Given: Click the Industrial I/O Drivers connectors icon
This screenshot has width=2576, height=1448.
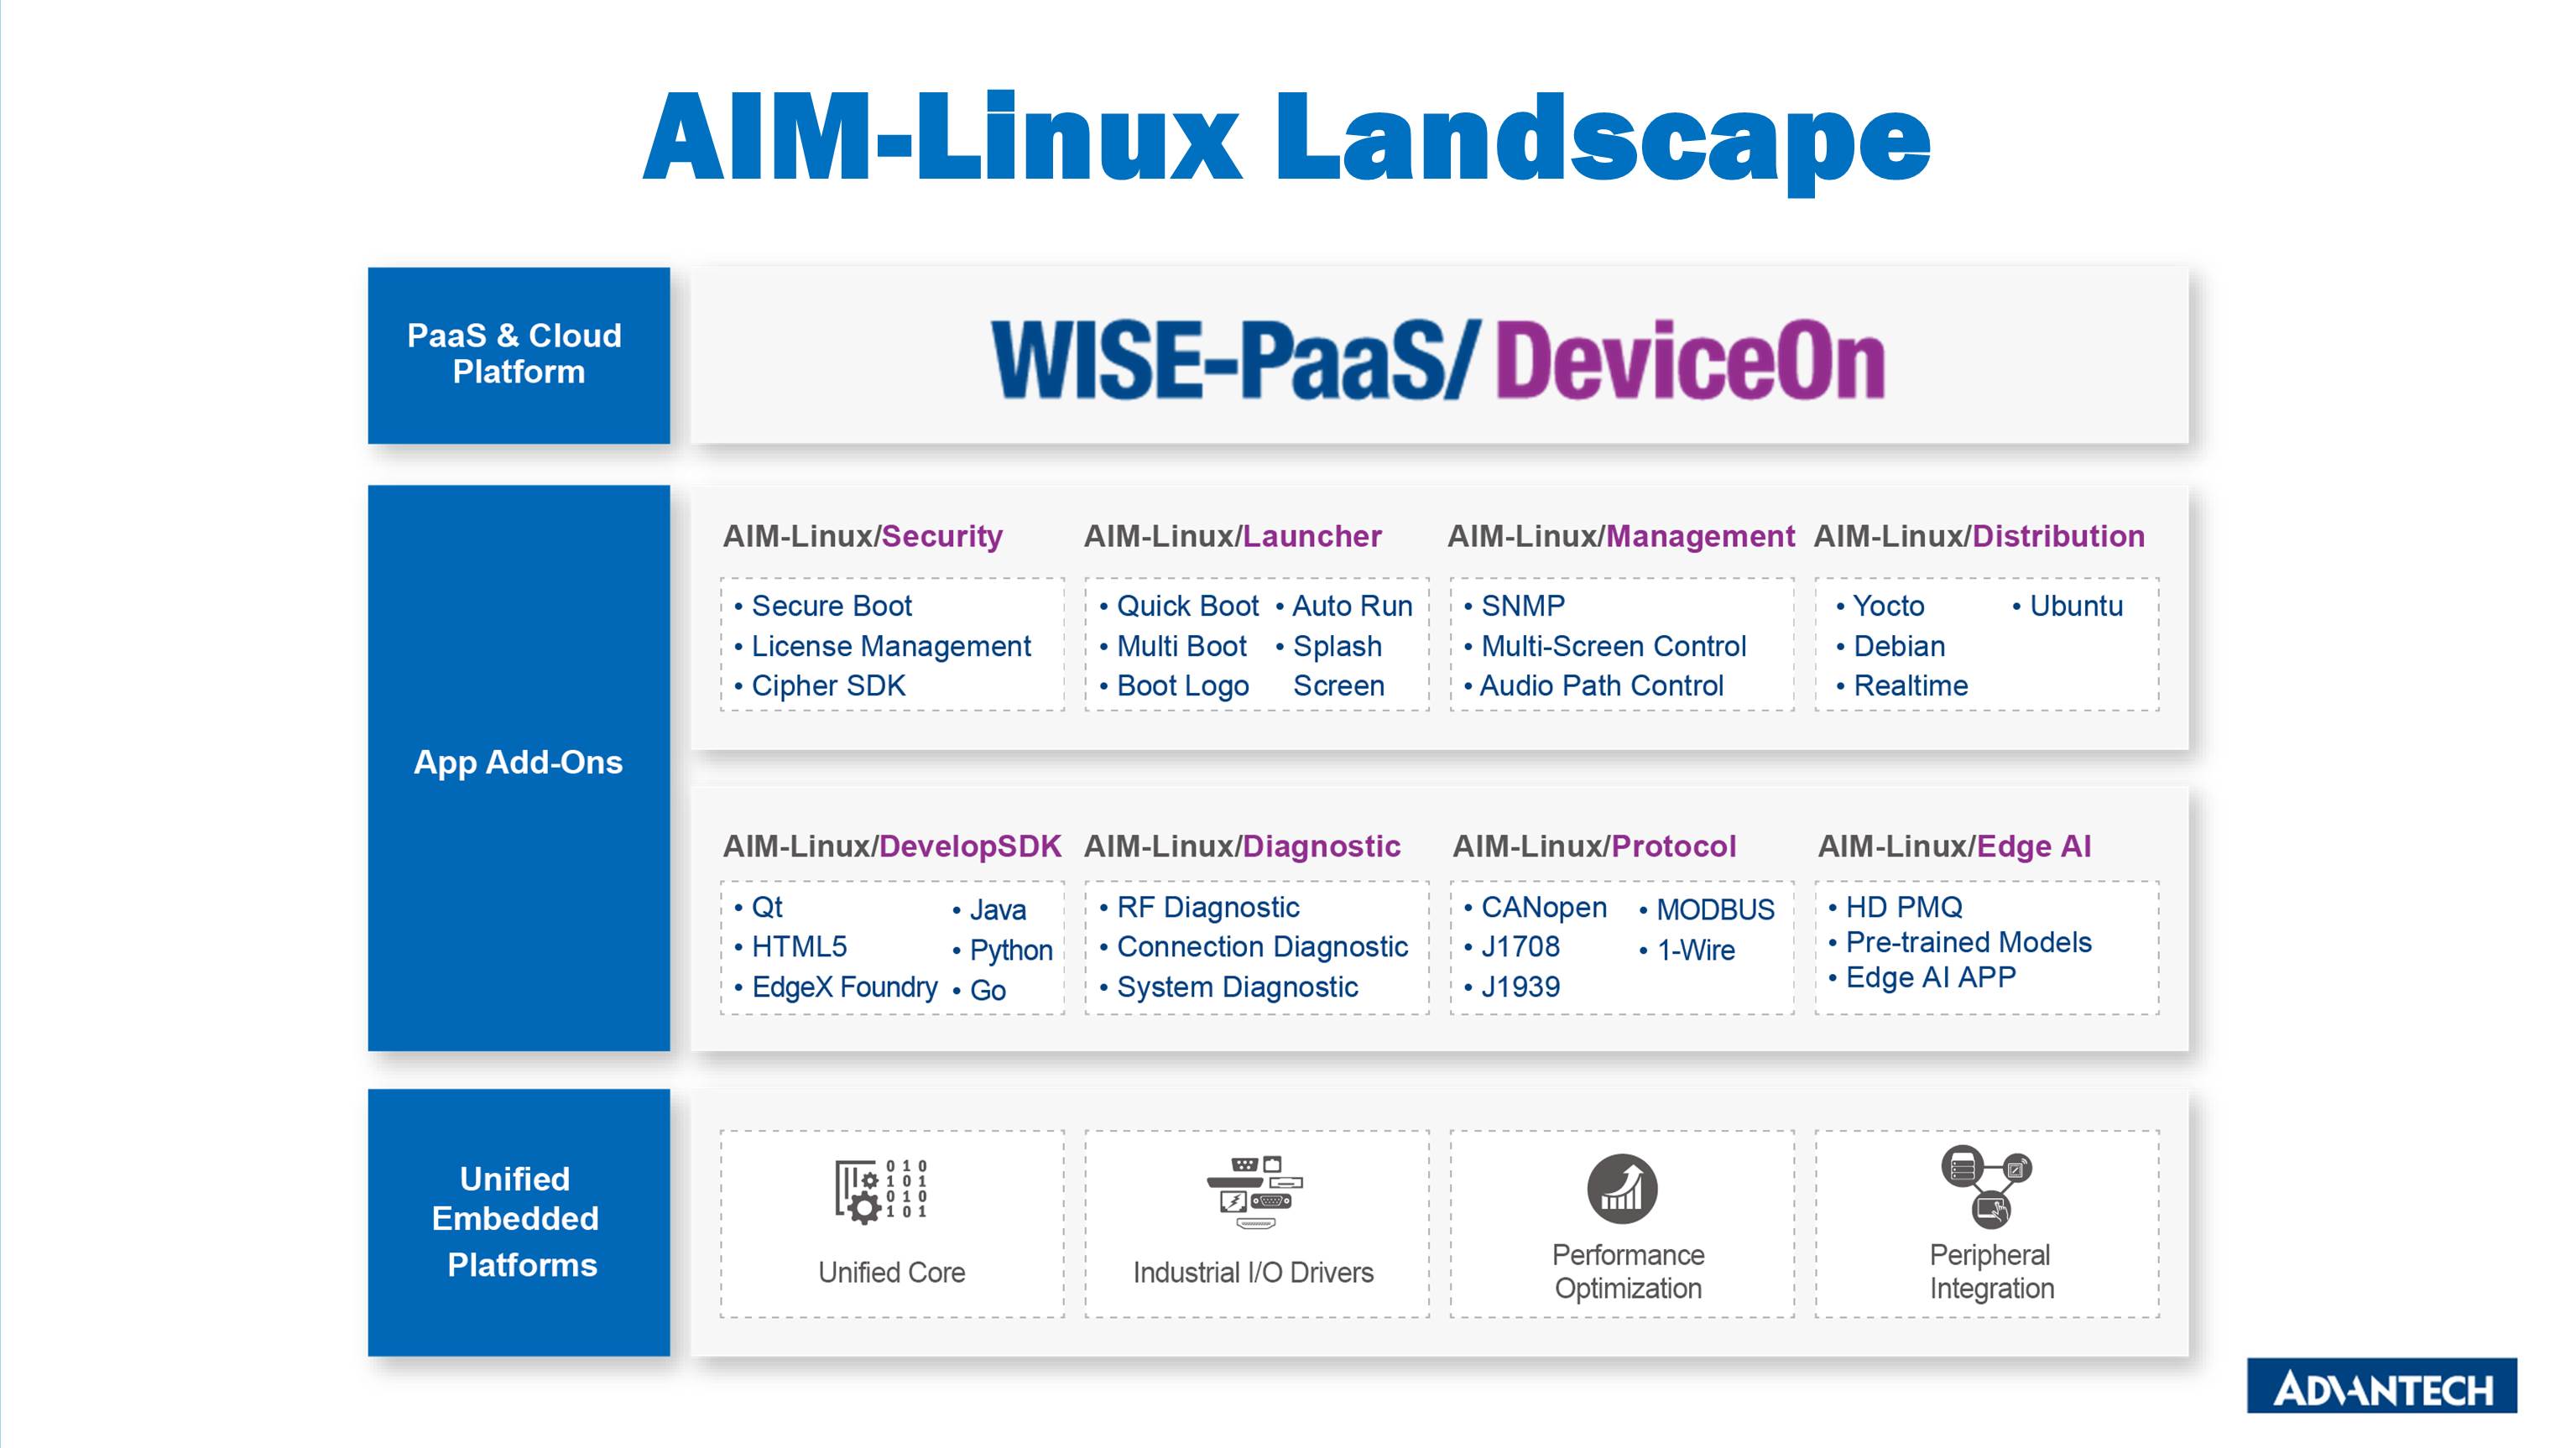Looking at the screenshot, I should tap(1255, 1192).
